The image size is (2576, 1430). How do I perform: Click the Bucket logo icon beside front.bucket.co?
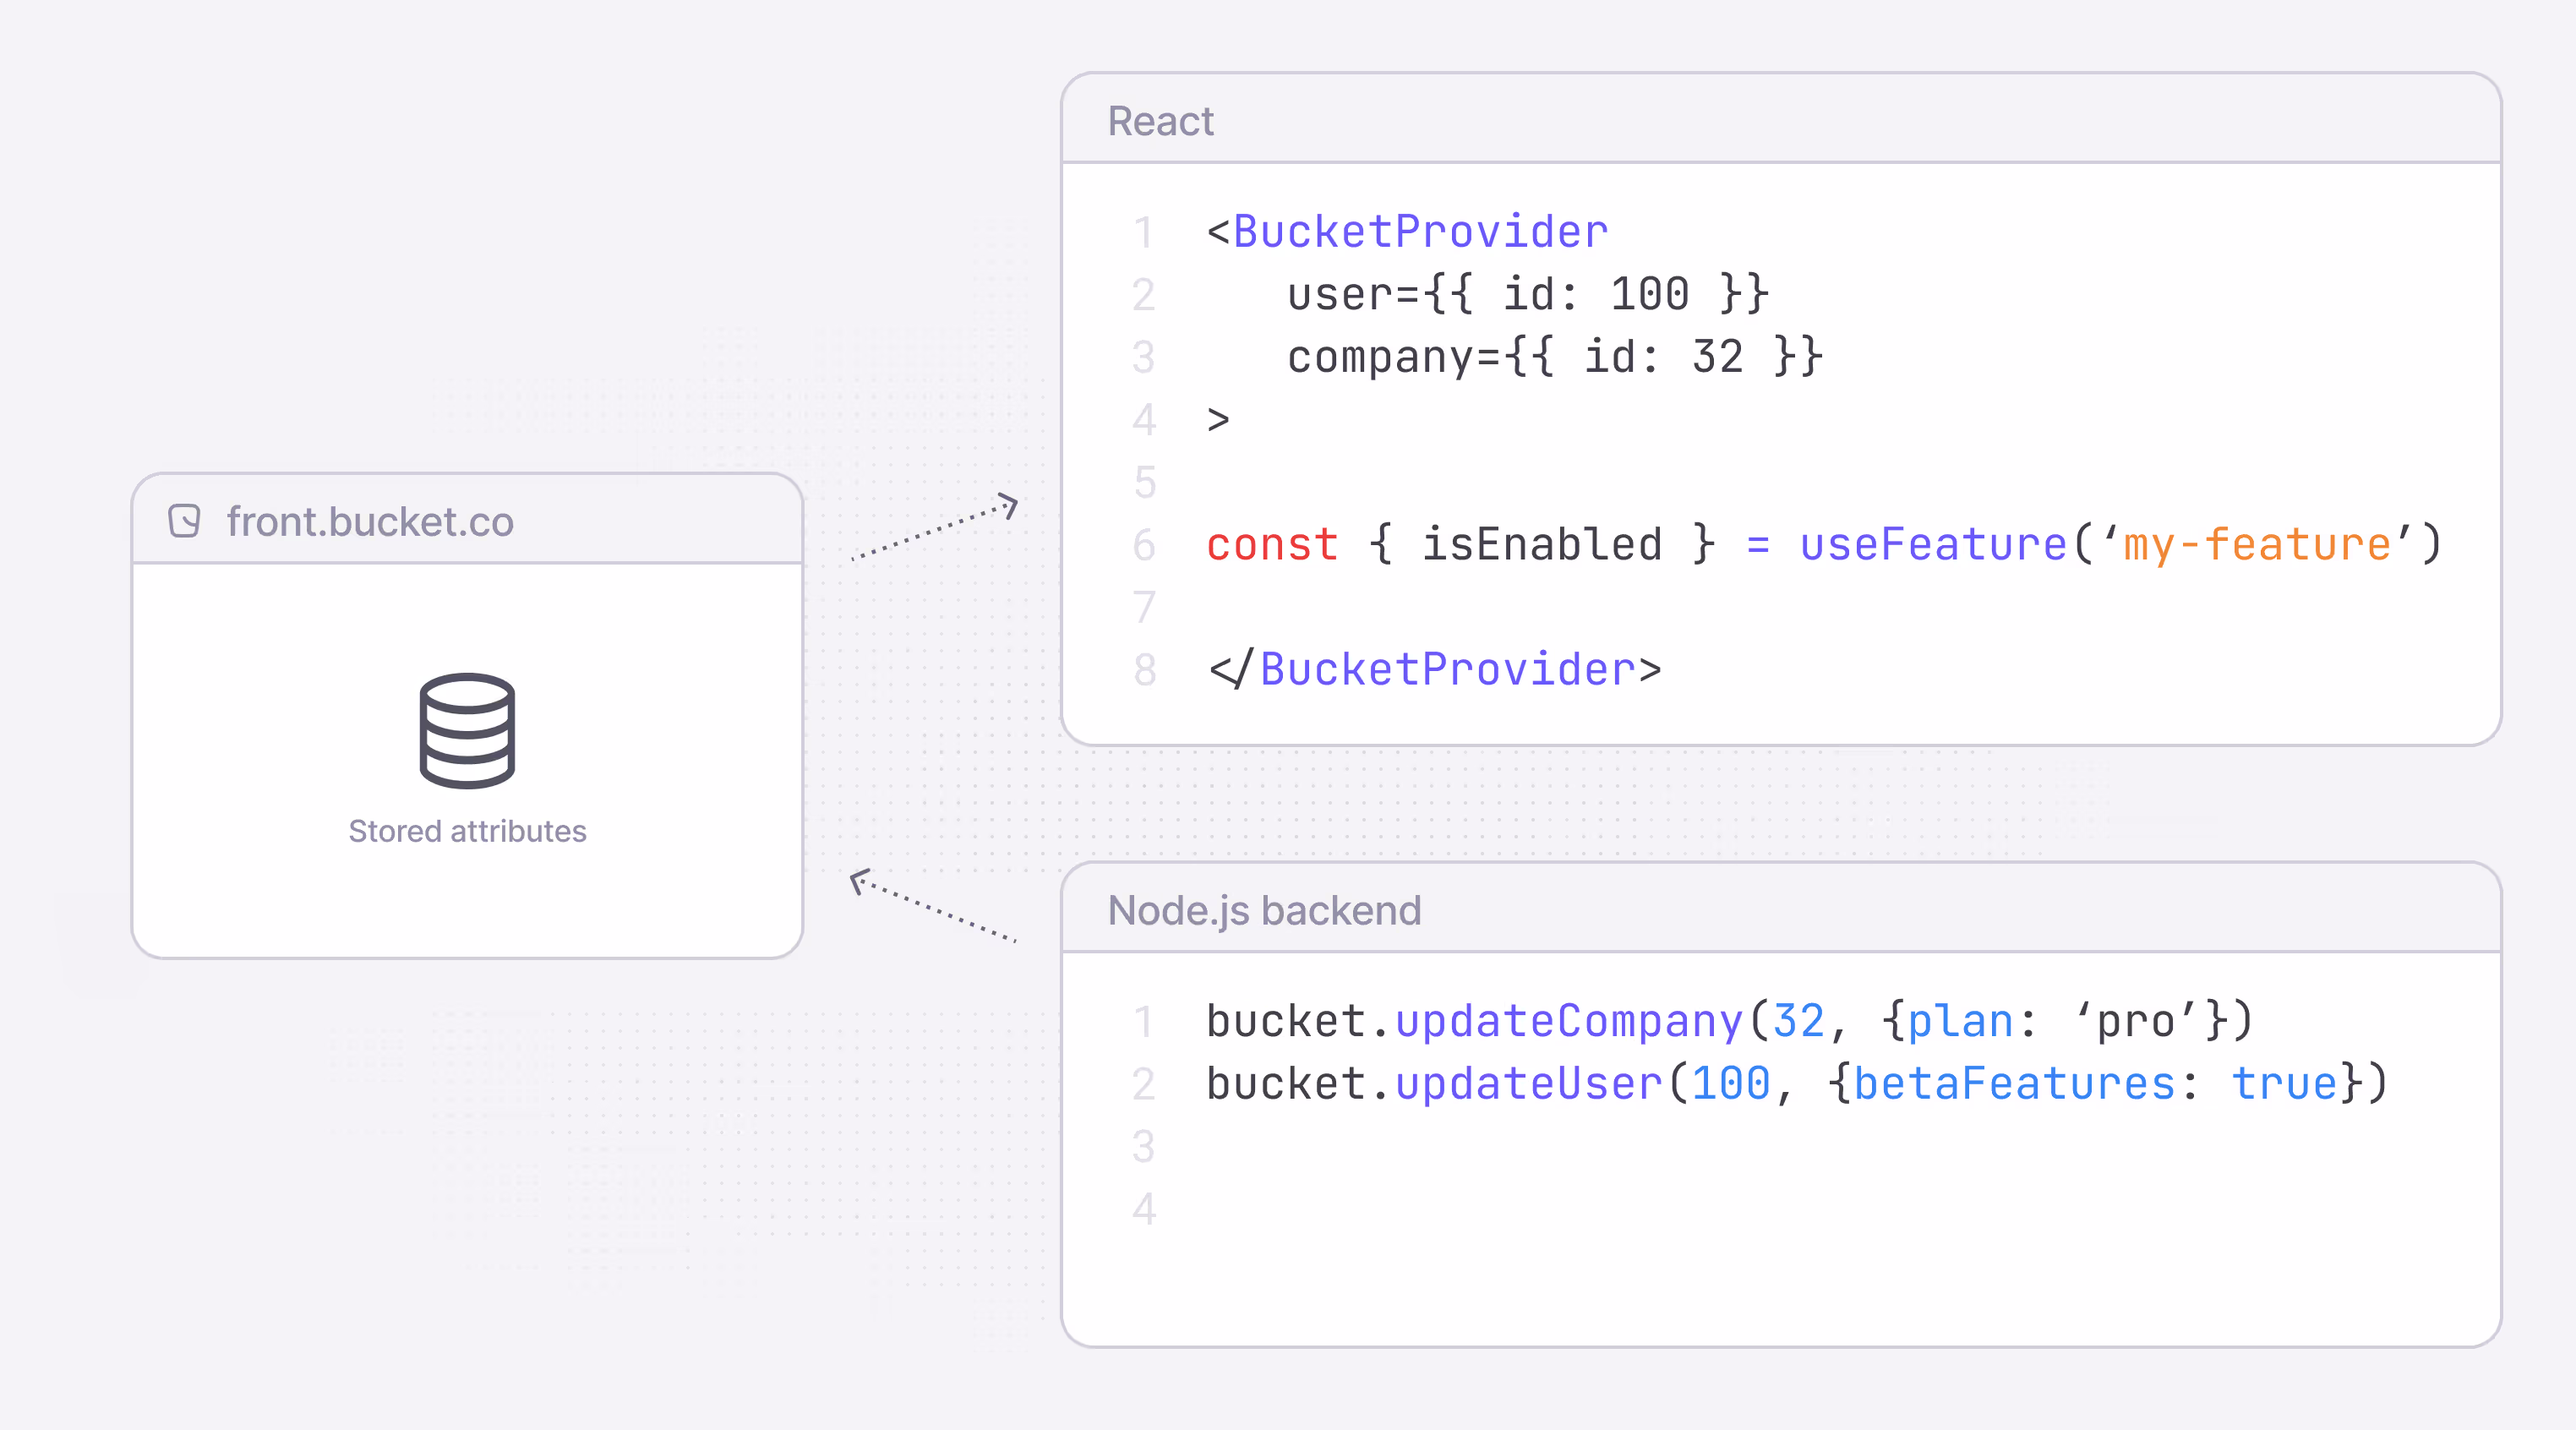[184, 521]
